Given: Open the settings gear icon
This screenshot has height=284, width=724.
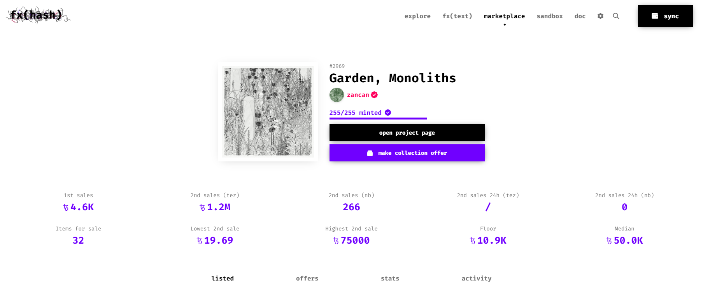Looking at the screenshot, I should tap(600, 16).
